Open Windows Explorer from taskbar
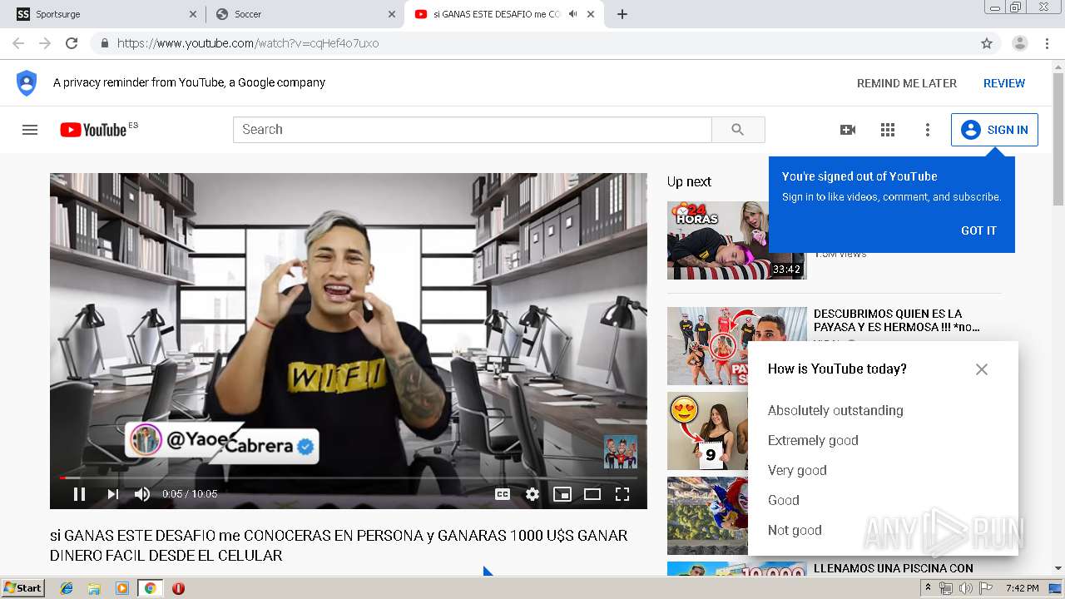1065x599 pixels. (x=94, y=588)
